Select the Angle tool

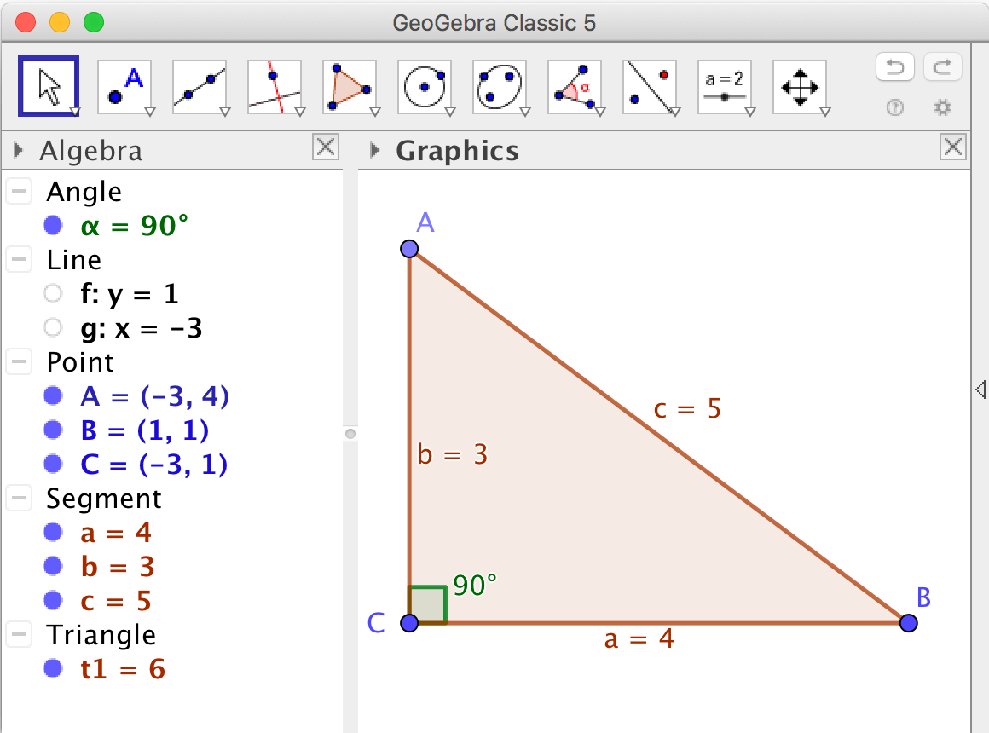(x=575, y=87)
